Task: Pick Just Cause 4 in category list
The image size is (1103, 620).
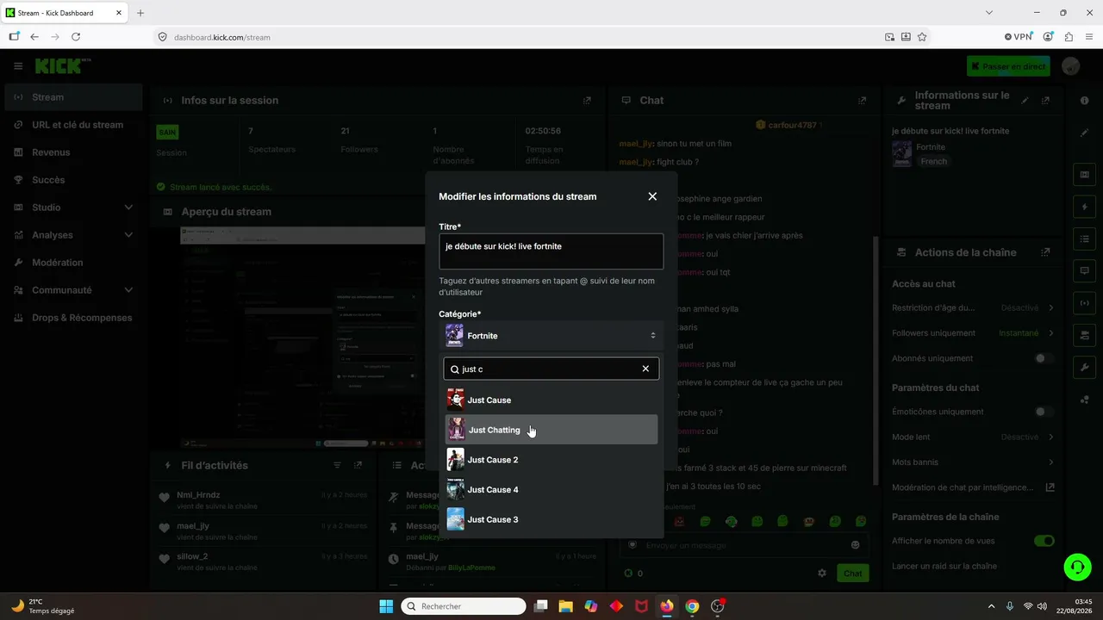Action: pos(551,490)
